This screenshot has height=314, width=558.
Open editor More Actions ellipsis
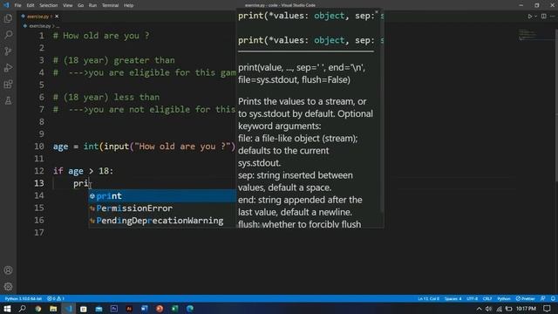tap(552, 17)
